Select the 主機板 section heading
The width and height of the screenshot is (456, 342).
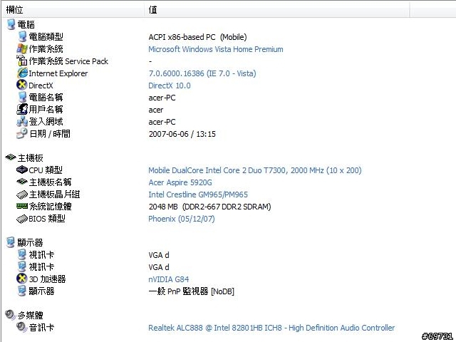pyautogui.click(x=30, y=157)
